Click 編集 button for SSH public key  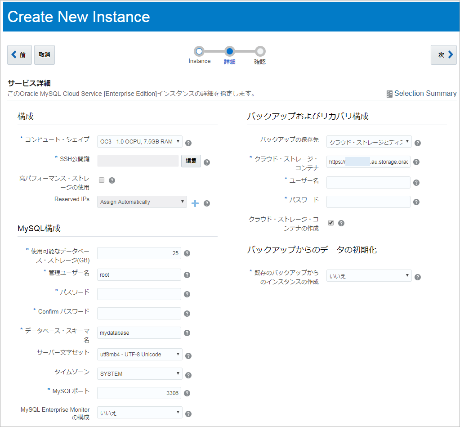point(191,161)
